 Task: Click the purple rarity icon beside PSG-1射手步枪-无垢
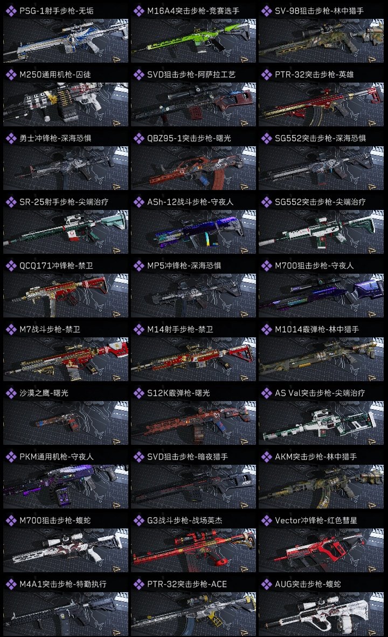(x=11, y=11)
